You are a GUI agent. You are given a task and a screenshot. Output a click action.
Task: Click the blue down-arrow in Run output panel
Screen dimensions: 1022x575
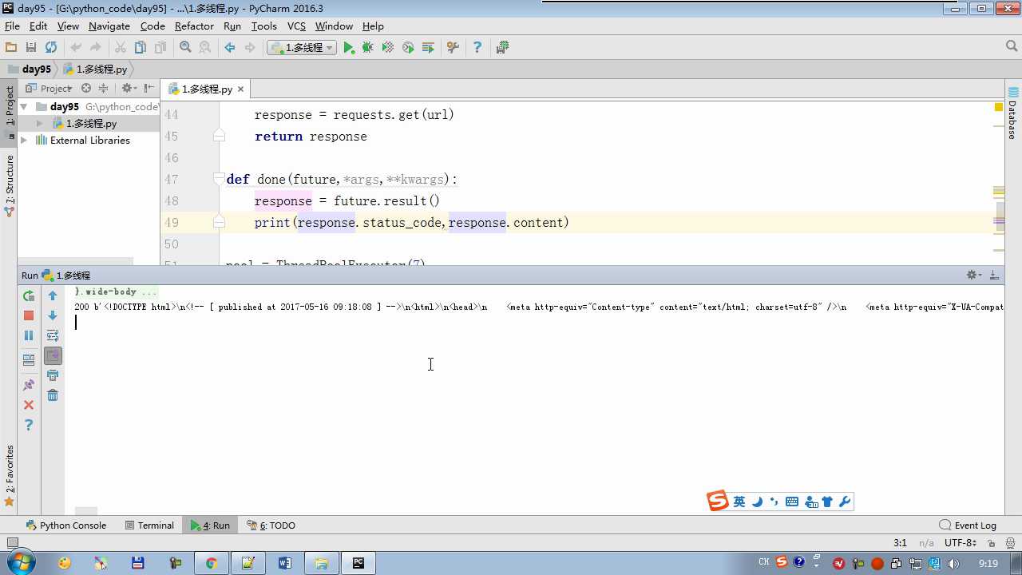[x=53, y=316]
